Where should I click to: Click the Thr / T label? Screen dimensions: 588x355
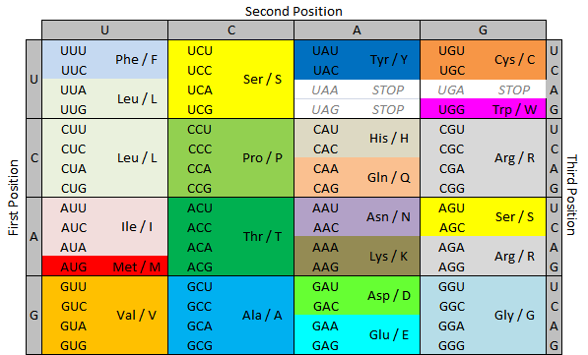pyautogui.click(x=262, y=236)
